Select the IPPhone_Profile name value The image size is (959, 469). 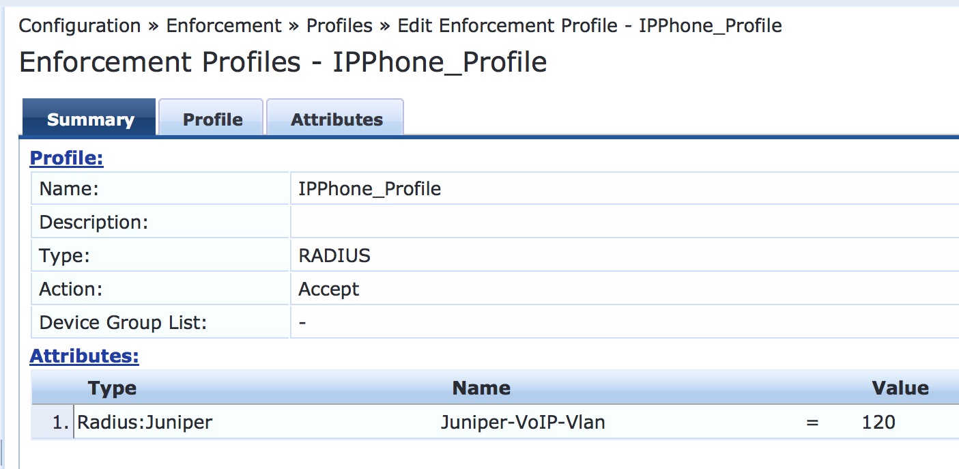(370, 188)
